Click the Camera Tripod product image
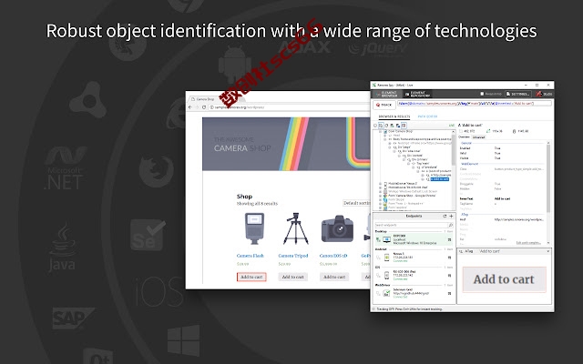 click(295, 228)
